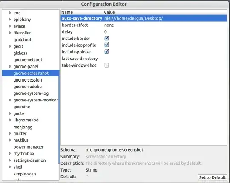
Task: Select the include-pointer key name
Action: coord(76,52)
